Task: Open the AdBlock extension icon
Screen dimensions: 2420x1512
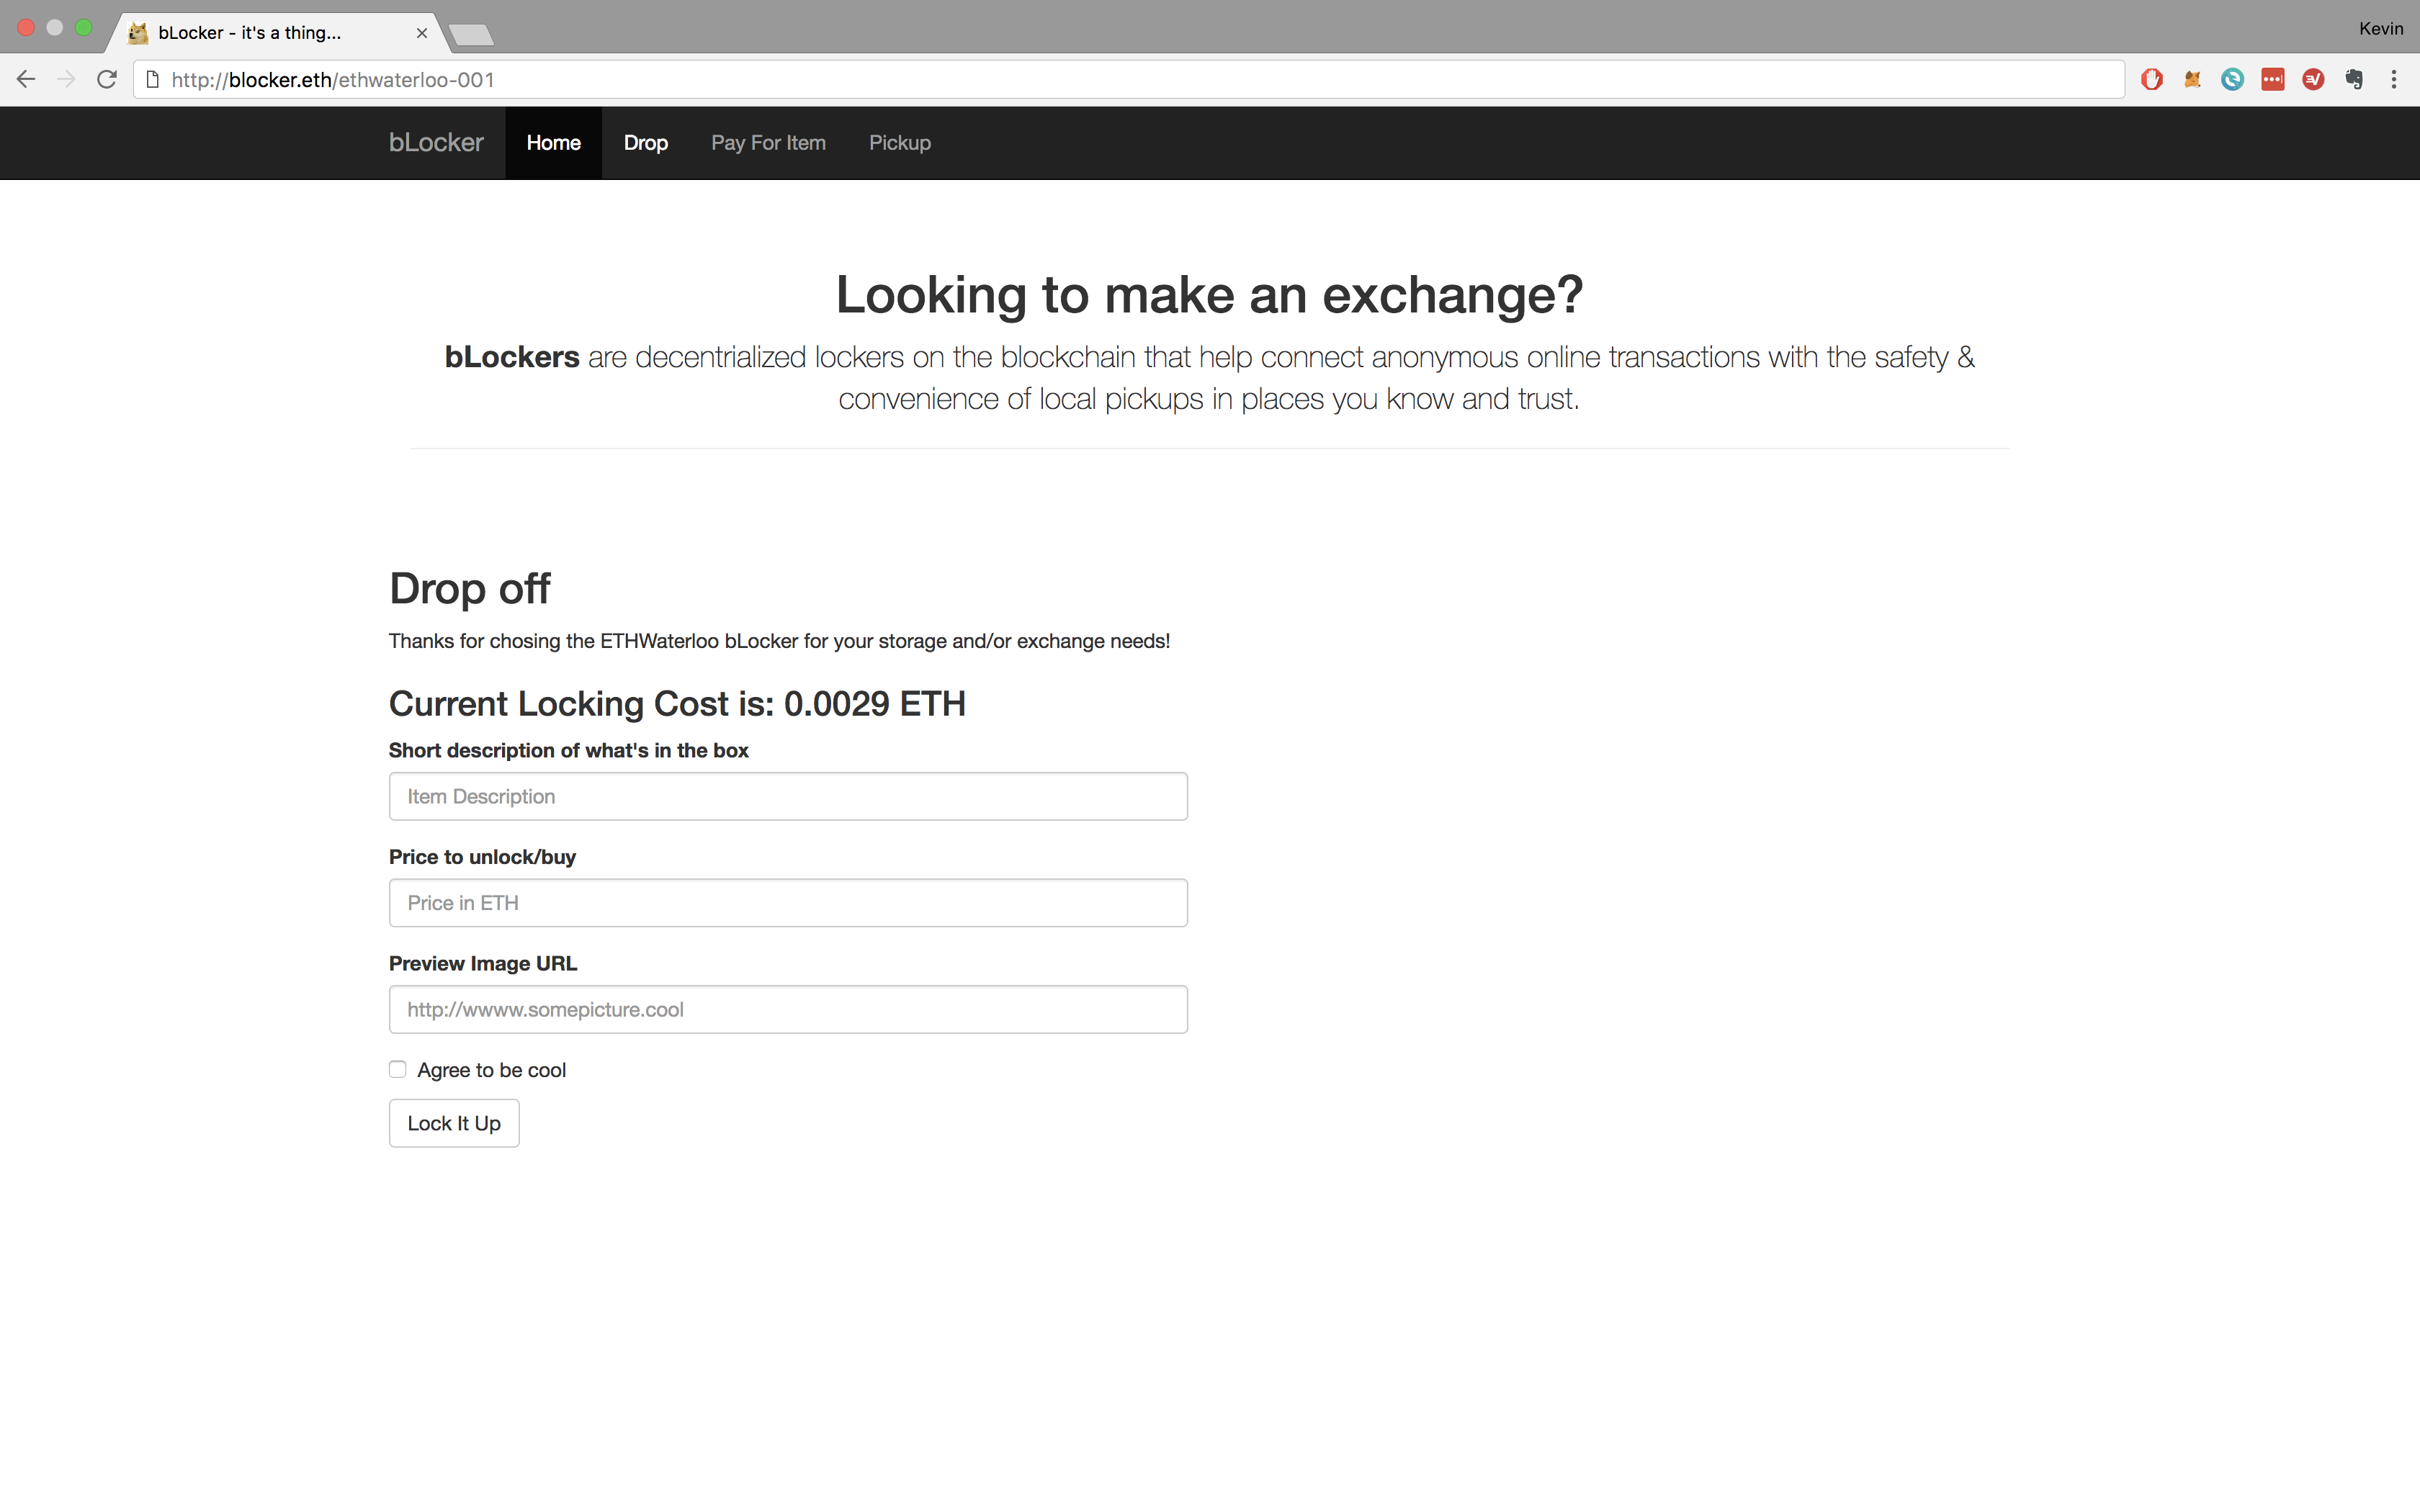Action: tap(2152, 80)
